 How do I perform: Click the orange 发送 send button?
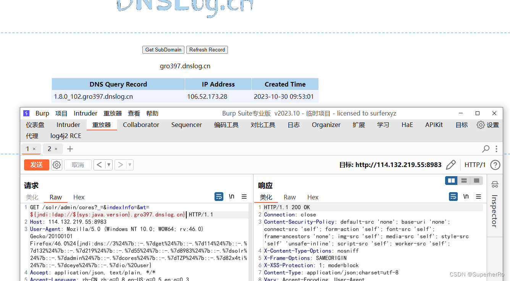point(36,165)
